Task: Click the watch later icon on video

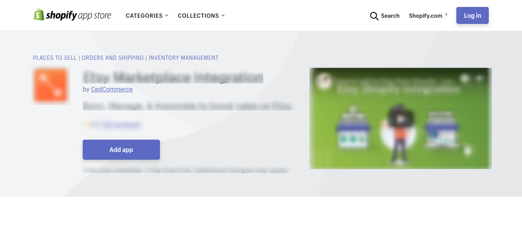Action: click(465, 79)
